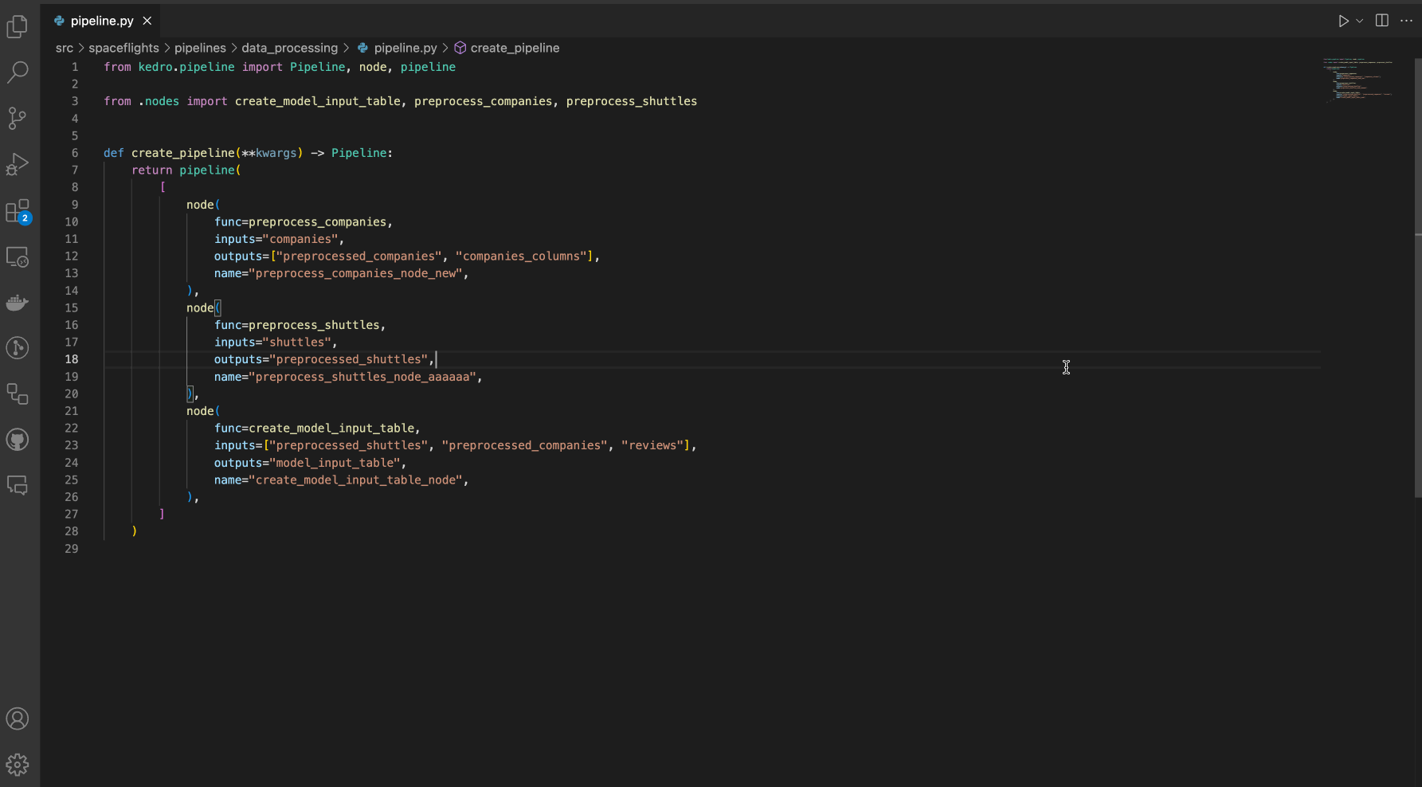1422x787 pixels.
Task: Click the create_pipeline symbol breadcrumb
Action: click(515, 48)
